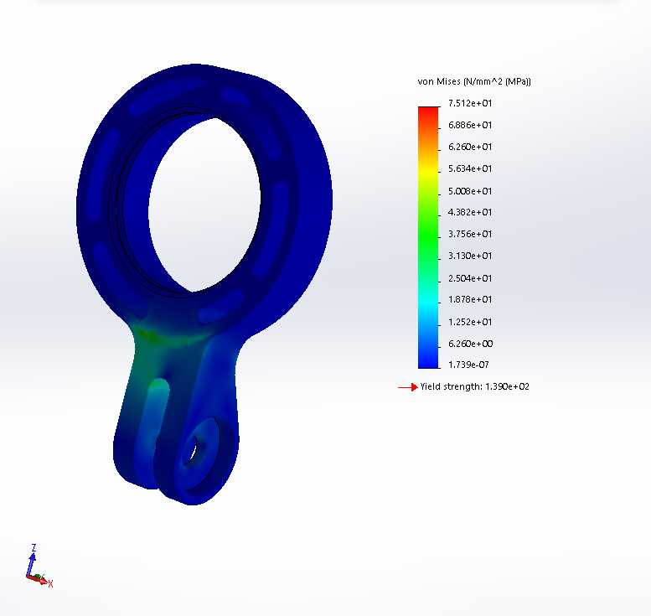This screenshot has height=616, width=651.
Task: Select the legend value 6.260e+00
Action: click(x=470, y=344)
